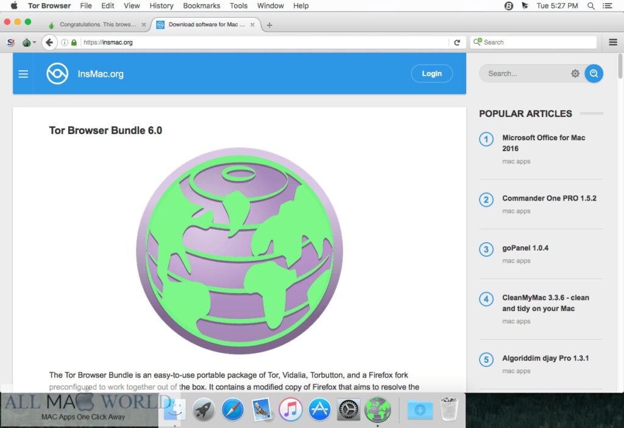
Task: Click the circled B status icon in menu bar
Action: click(x=509, y=5)
